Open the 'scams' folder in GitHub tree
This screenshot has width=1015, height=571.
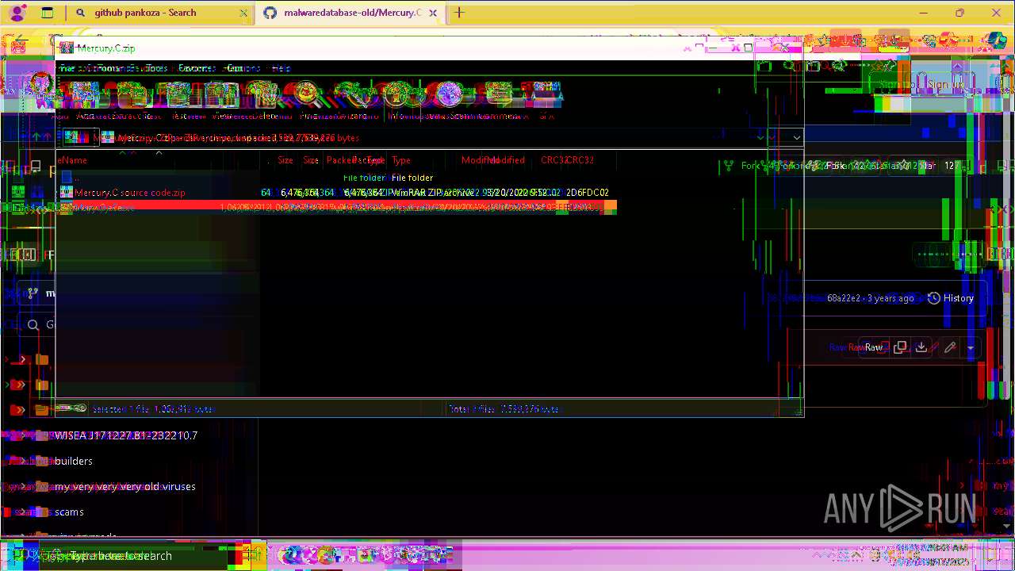pyautogui.click(x=69, y=512)
